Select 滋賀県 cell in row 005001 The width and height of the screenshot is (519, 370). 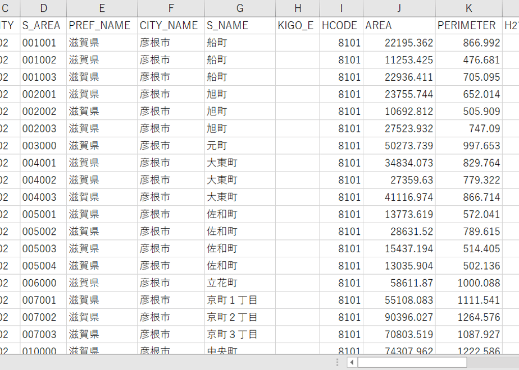tap(102, 214)
